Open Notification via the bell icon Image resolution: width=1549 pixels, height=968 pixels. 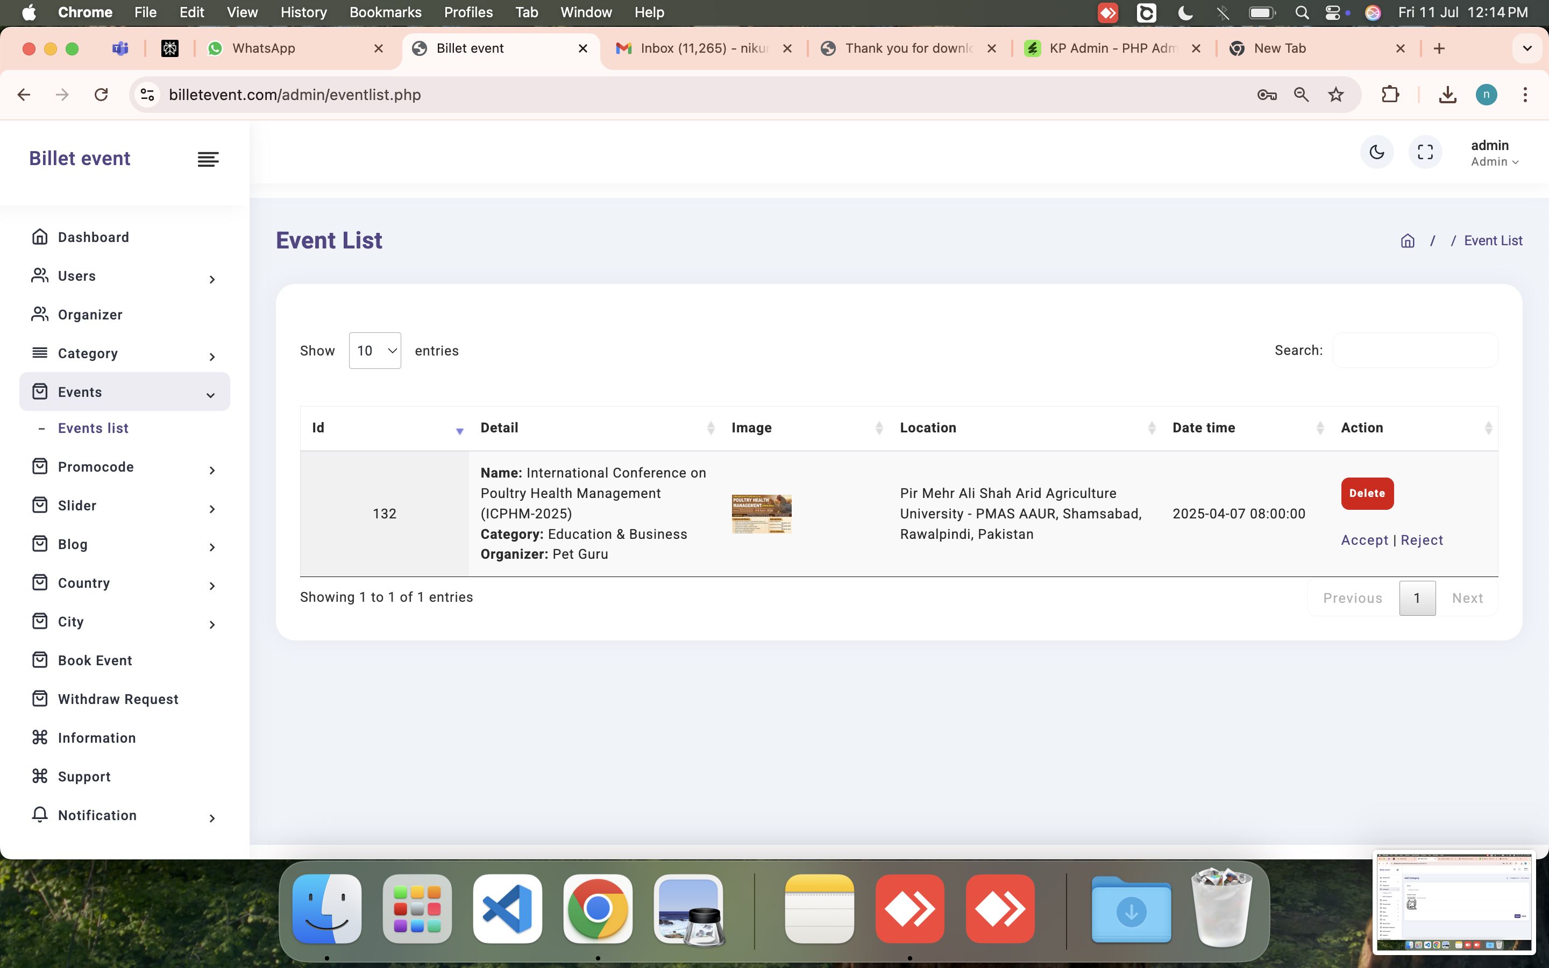tap(40, 814)
